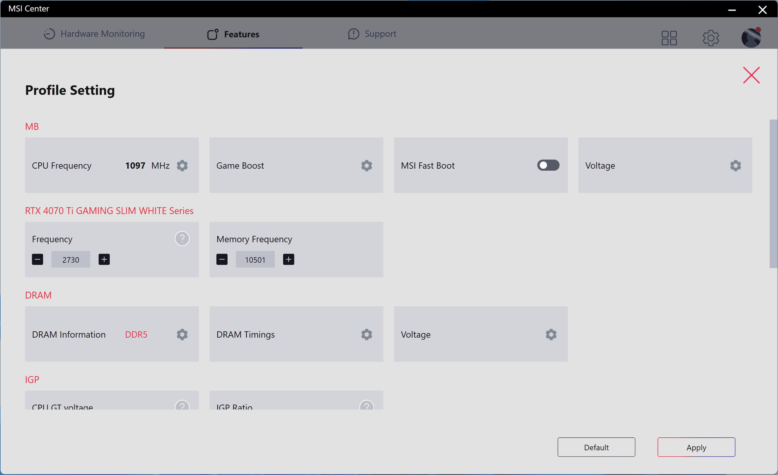Click the profile settings close button
778x475 pixels.
click(751, 75)
